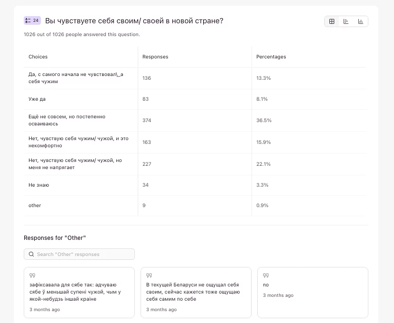Click the search magnifier icon
The height and width of the screenshot is (323, 394).
pyautogui.click(x=31, y=254)
